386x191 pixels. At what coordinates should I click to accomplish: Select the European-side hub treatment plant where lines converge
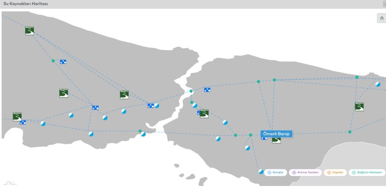point(95,108)
